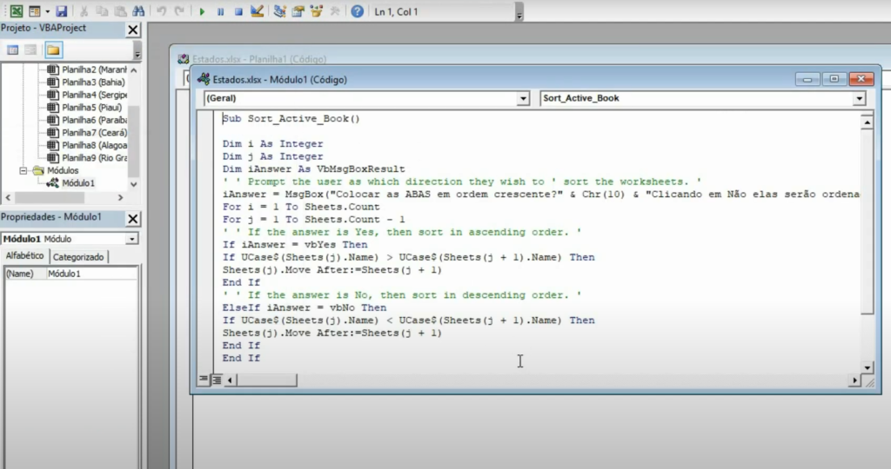Click the View Object icon in Project panel
The height and width of the screenshot is (469, 891).
(30, 50)
